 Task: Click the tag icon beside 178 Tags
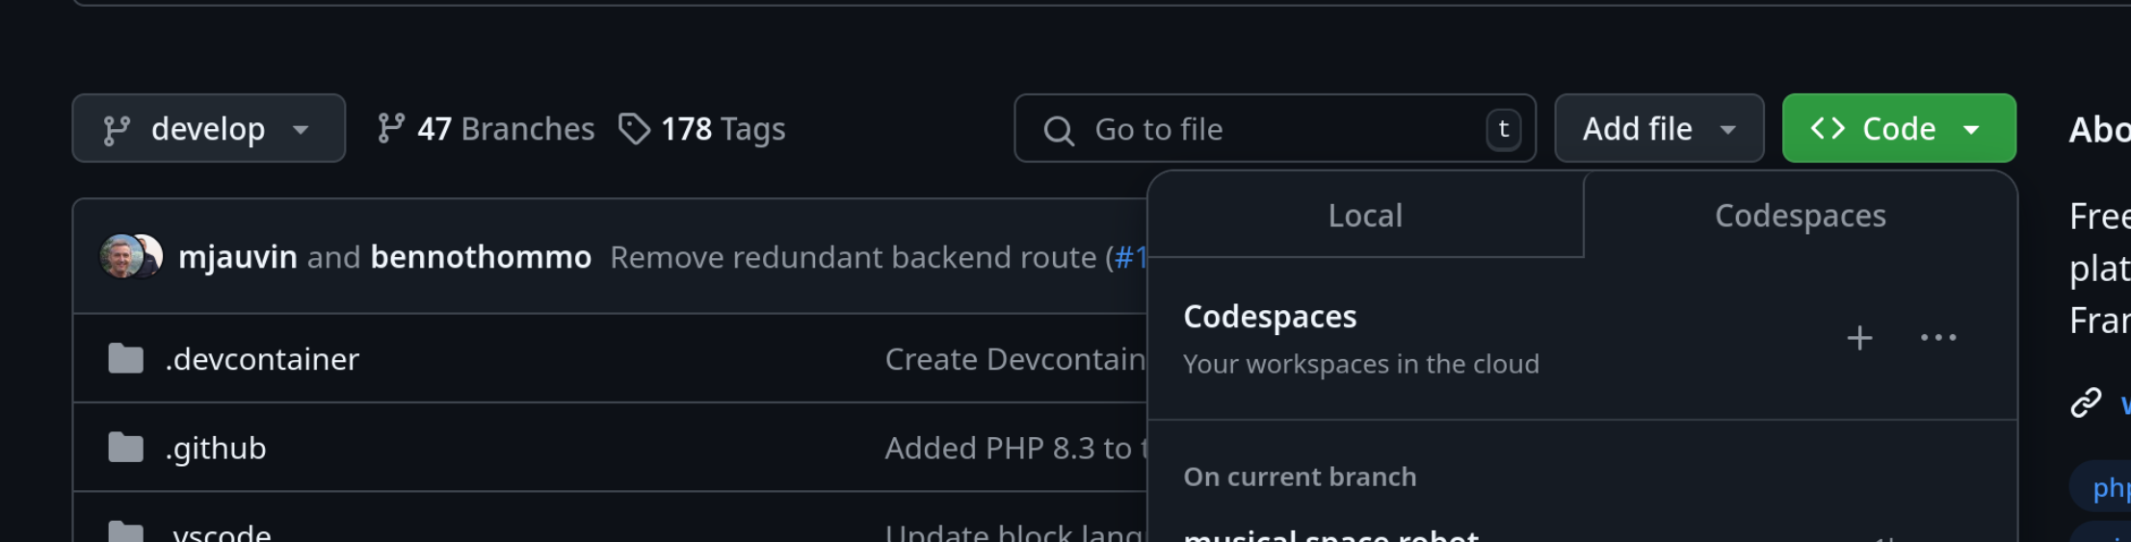pyautogui.click(x=634, y=129)
